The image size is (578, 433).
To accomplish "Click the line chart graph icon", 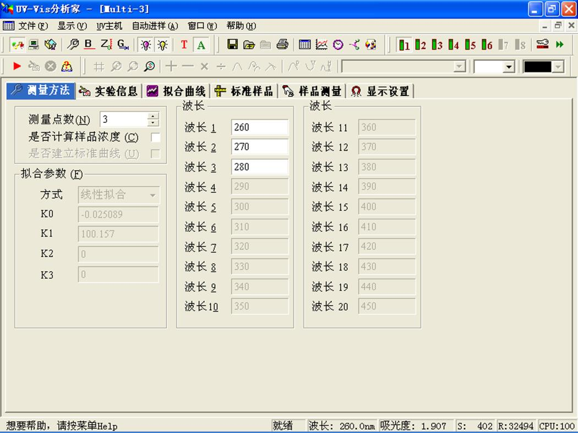I will (x=321, y=45).
